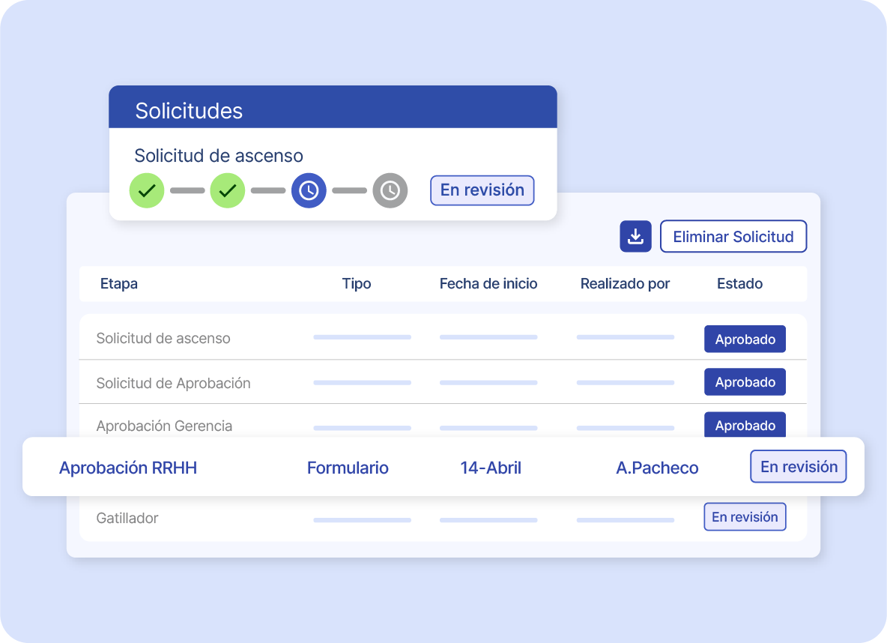The width and height of the screenshot is (887, 643).
Task: Select the Aprobación RRHH highlighted row label
Action: [128, 468]
